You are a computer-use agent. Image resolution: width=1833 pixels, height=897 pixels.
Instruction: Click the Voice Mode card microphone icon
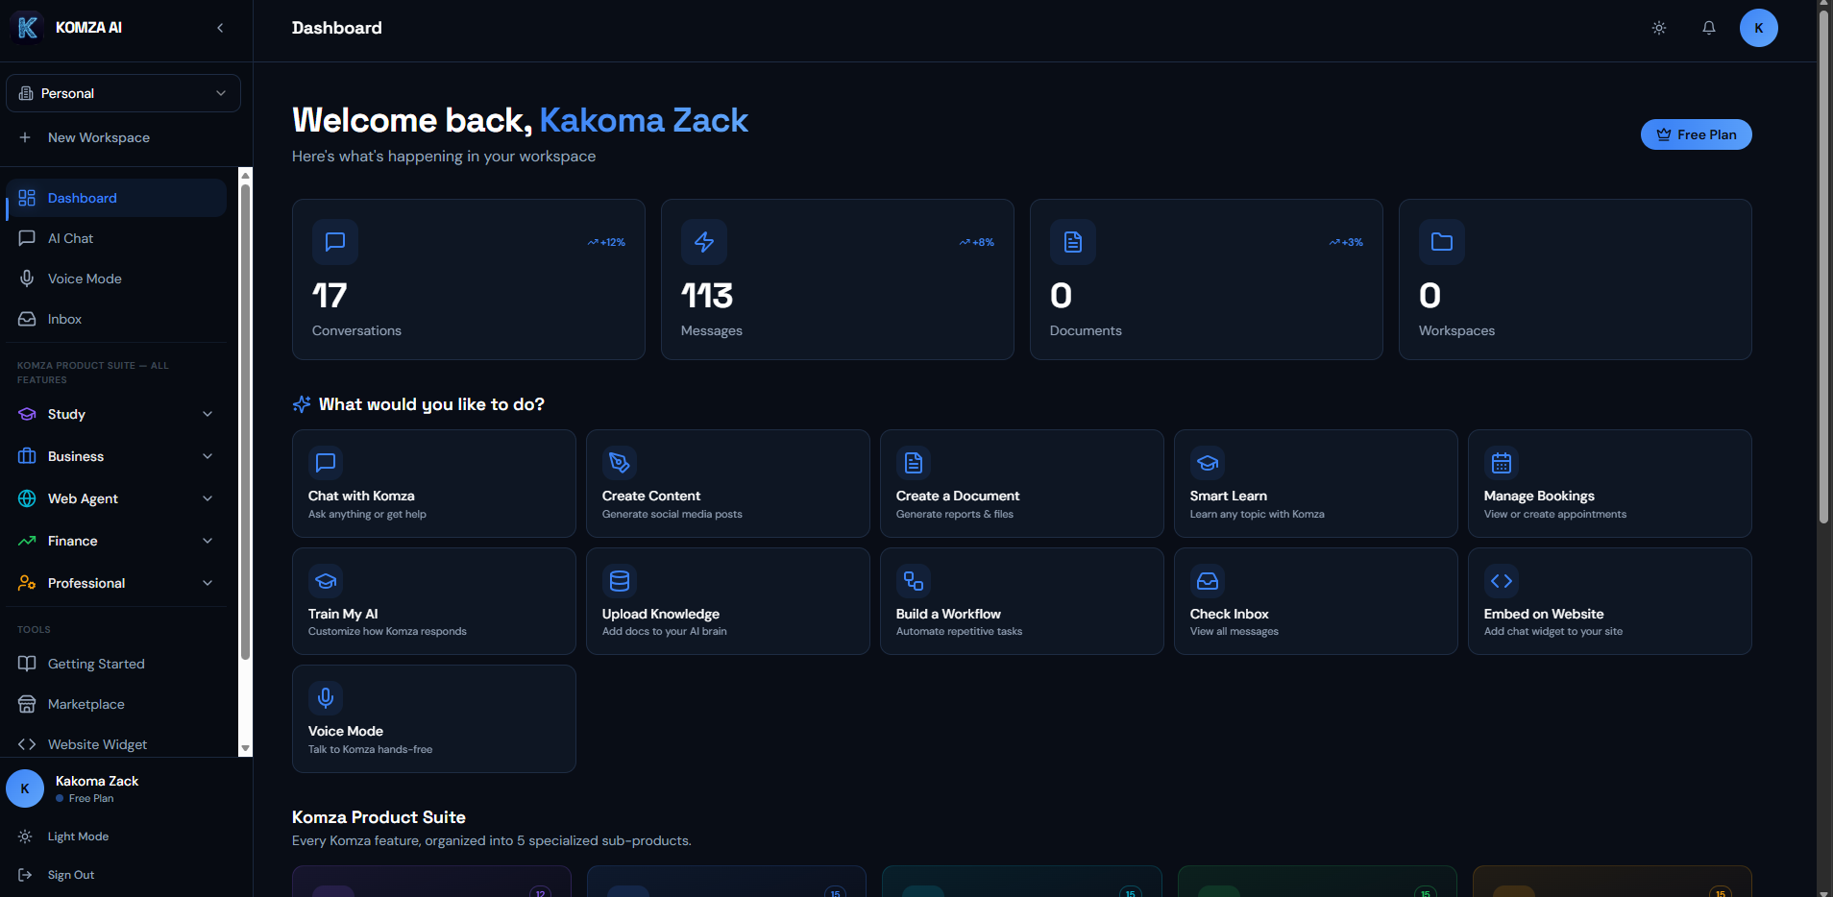326,698
